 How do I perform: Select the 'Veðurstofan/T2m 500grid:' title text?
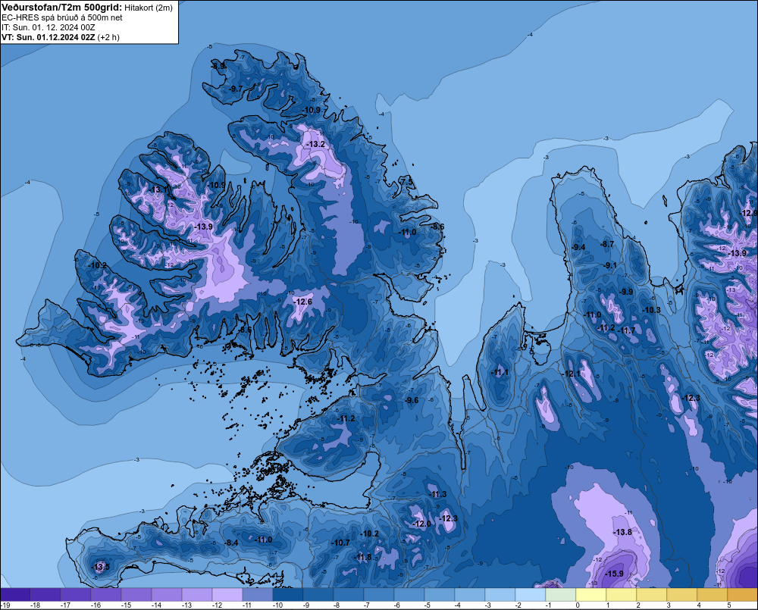[x=61, y=8]
